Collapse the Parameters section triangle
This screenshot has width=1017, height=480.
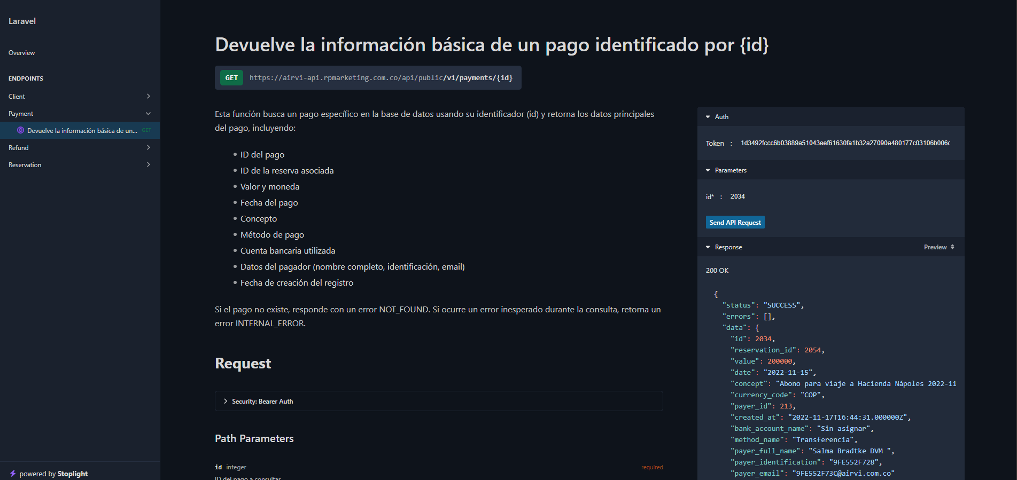[x=708, y=170]
